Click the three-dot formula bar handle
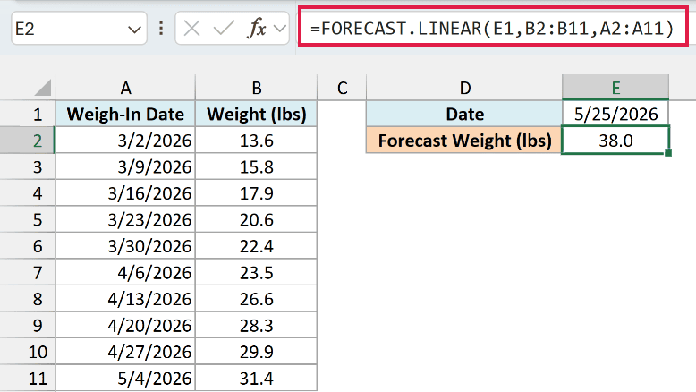696x392 pixels. [x=161, y=29]
